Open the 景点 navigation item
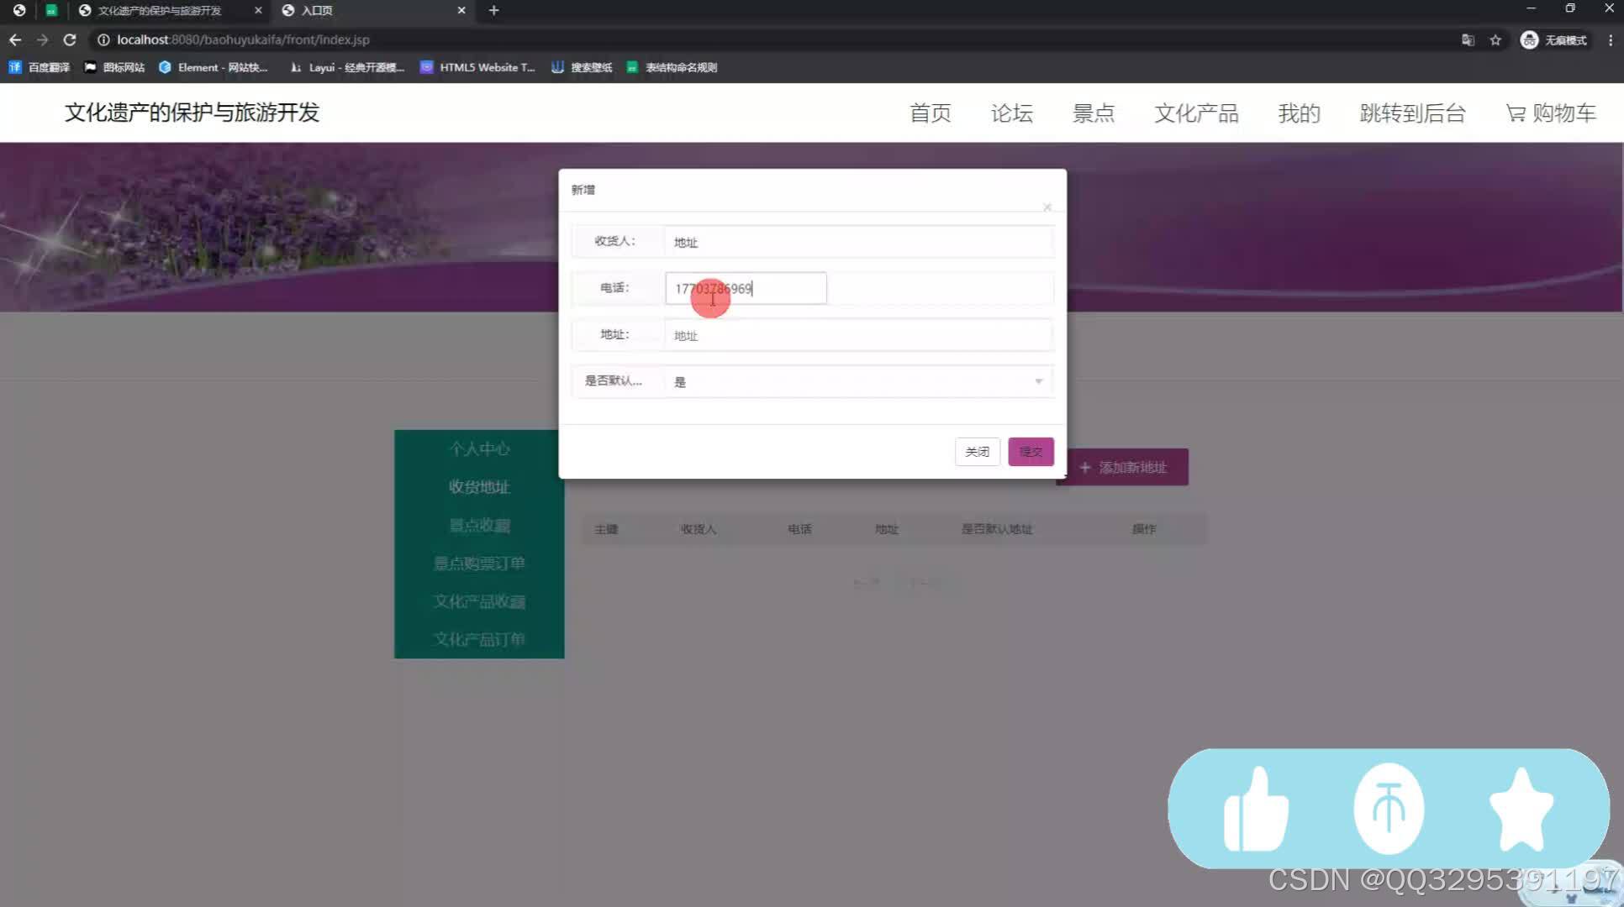 (x=1094, y=113)
